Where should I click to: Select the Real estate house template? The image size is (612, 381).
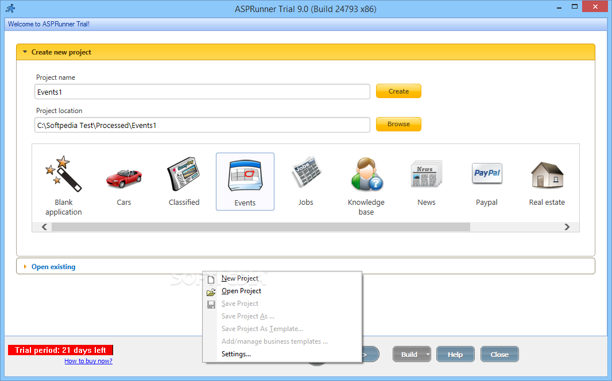(547, 174)
